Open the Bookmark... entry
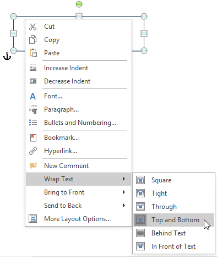217x257 pixels. pos(78,138)
